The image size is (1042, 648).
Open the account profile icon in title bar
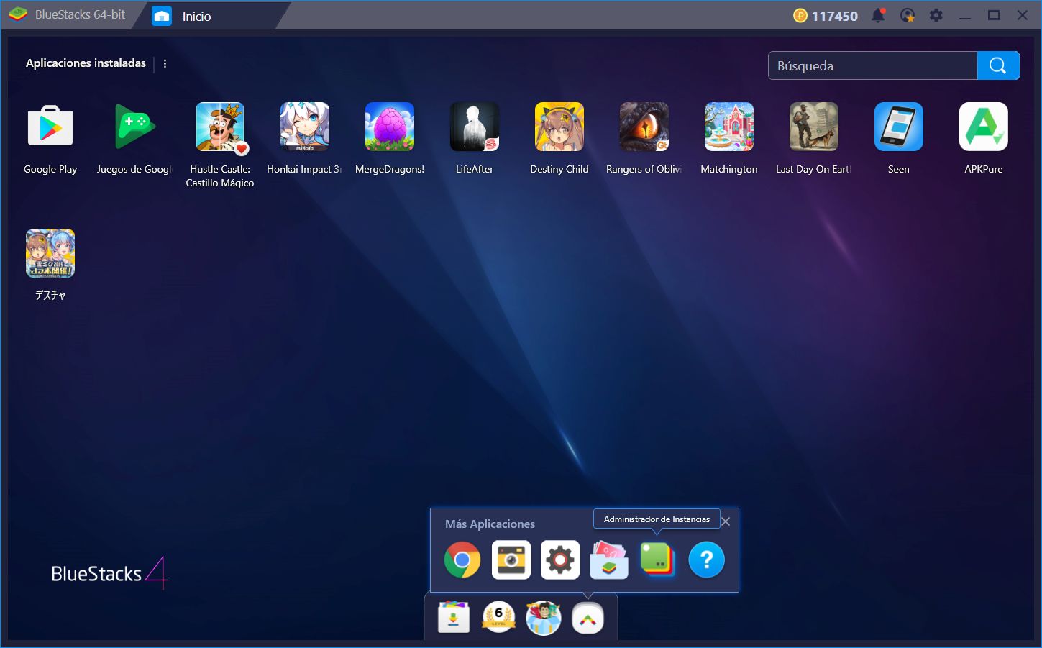[908, 15]
